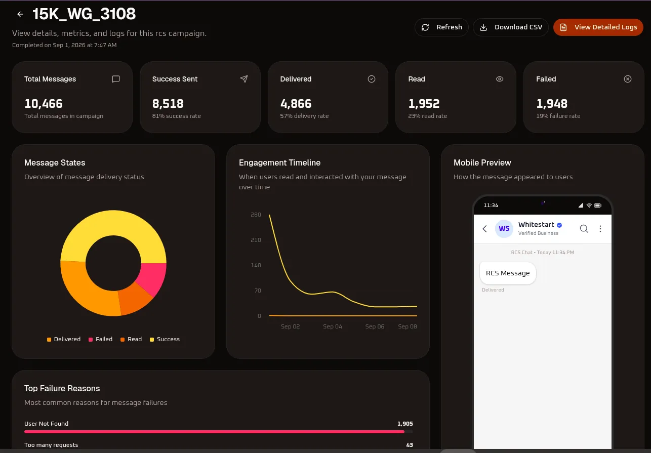Click the Failed legend swatch
The width and height of the screenshot is (651, 453).
pos(91,340)
